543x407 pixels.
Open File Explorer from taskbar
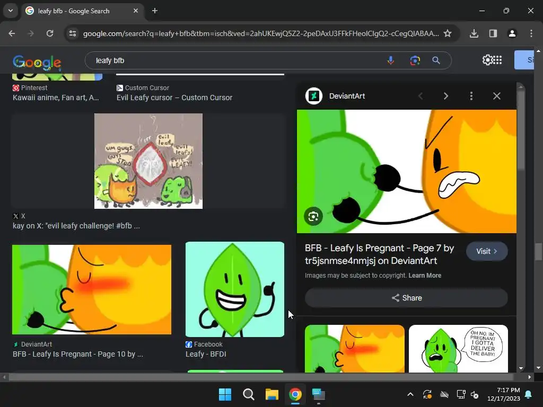point(272,394)
